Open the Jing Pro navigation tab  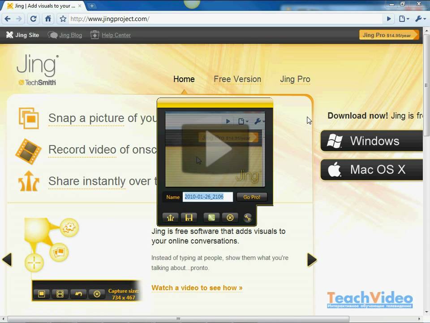(295, 79)
